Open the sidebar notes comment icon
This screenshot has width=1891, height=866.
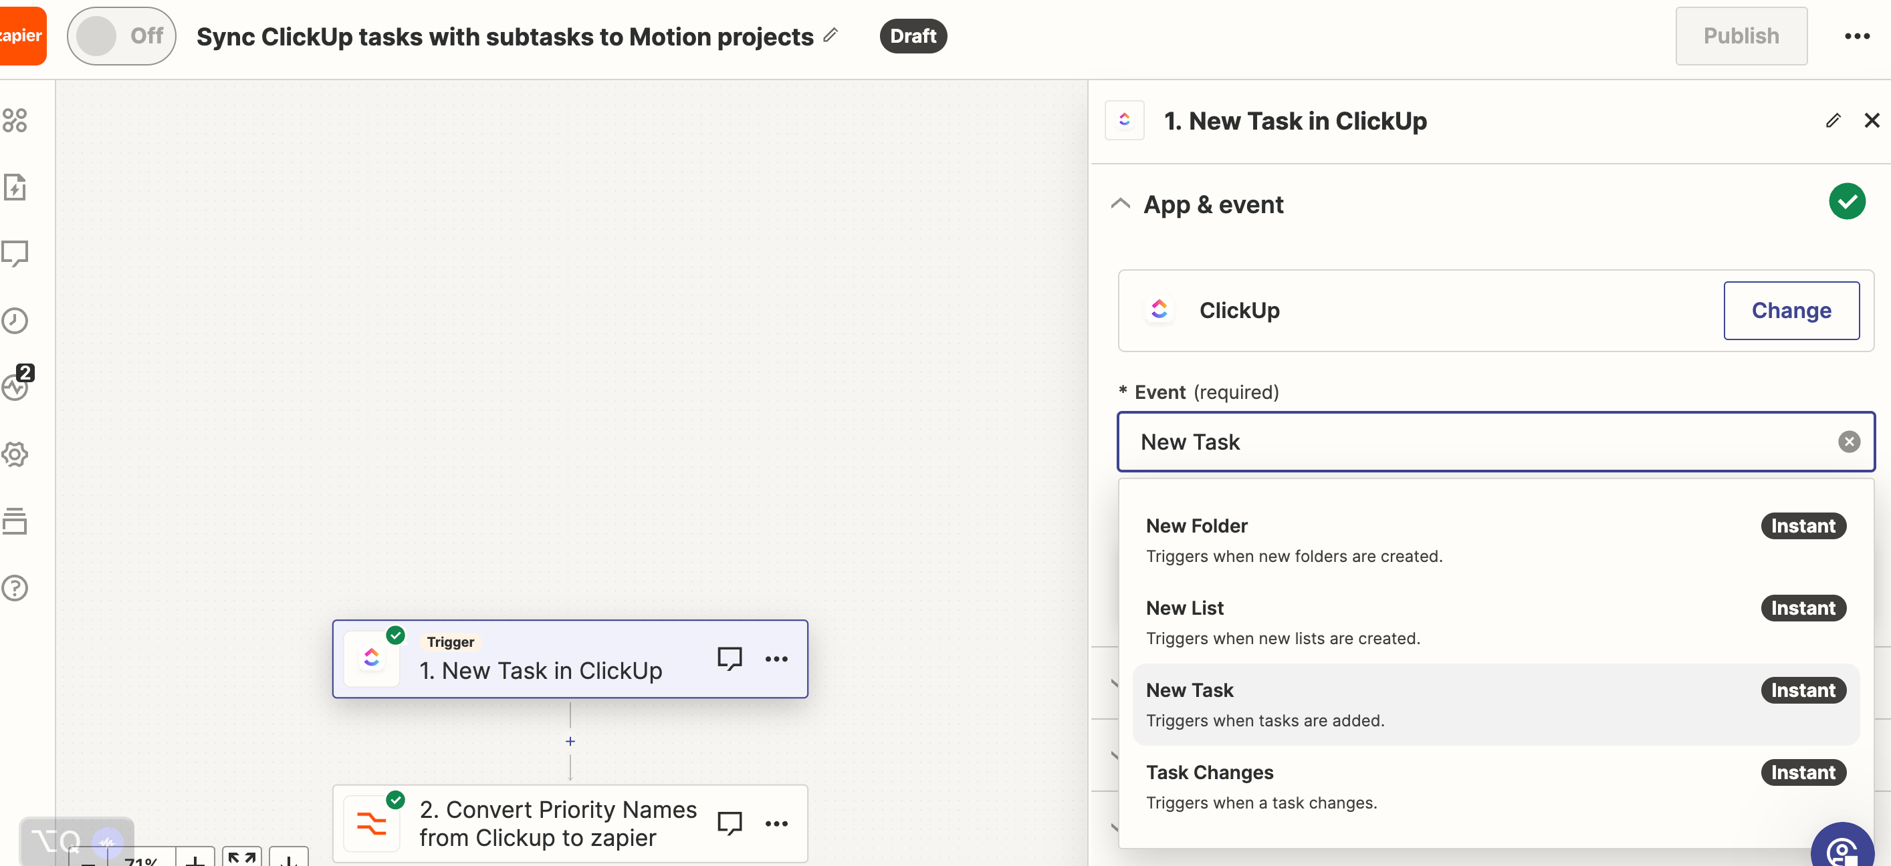tap(15, 253)
